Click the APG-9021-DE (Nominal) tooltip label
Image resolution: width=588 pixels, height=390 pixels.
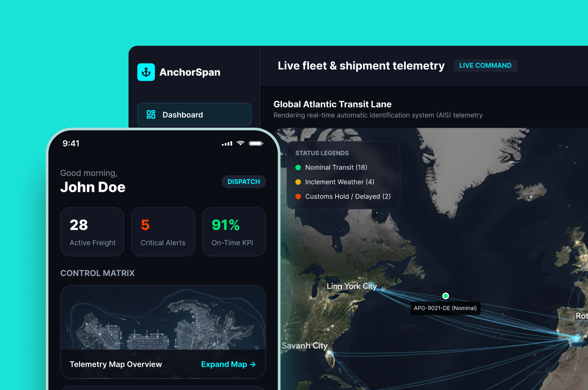[445, 308]
